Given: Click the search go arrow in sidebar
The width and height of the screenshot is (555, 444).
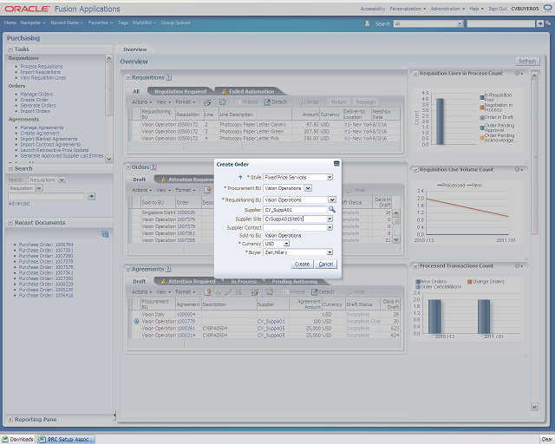Looking at the screenshot, I should coord(91,196).
